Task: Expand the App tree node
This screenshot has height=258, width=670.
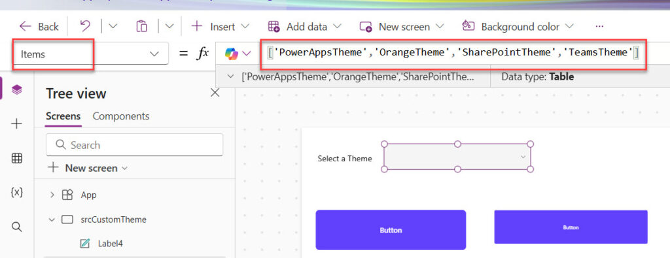Action: coord(52,195)
